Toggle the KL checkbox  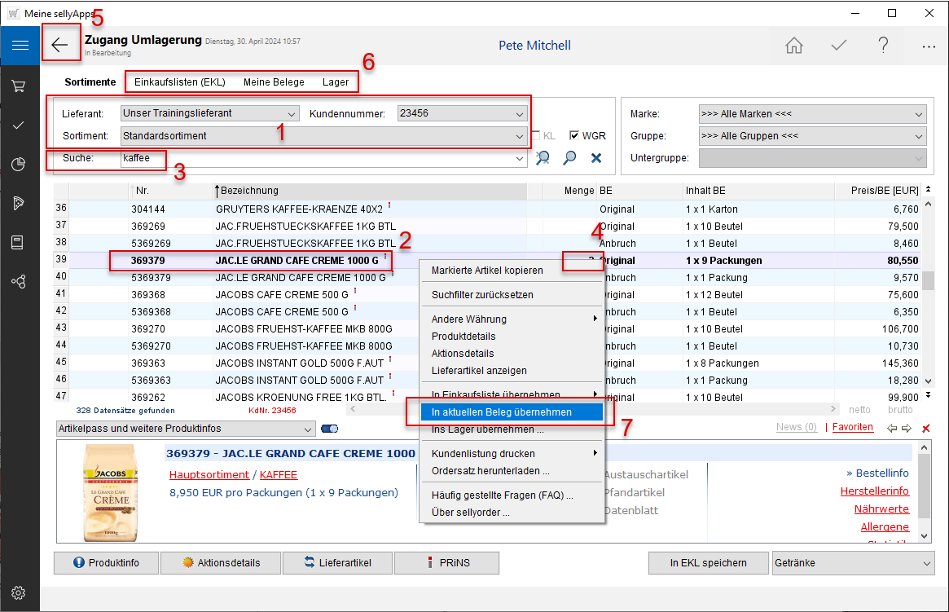click(536, 136)
